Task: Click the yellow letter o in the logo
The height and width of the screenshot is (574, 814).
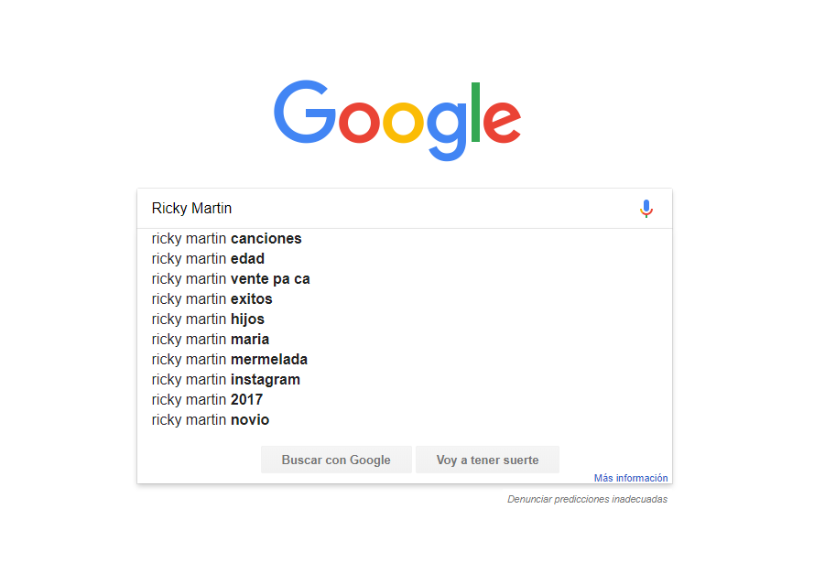Action: pos(402,123)
